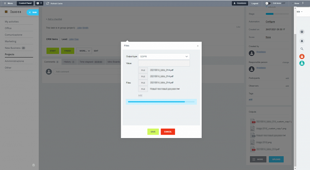Click the red lock icon

302,57
